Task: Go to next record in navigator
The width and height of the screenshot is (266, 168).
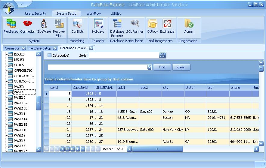Action: [62, 149]
